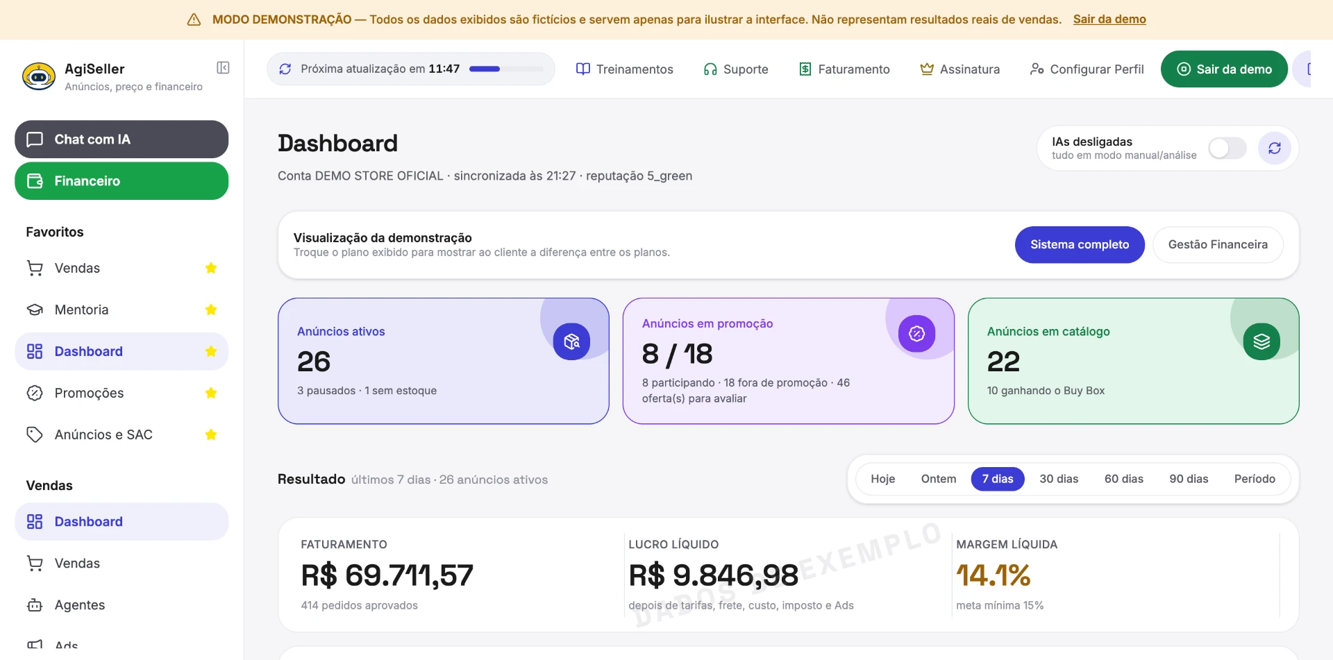Show results for 30 dias
The height and width of the screenshot is (660, 1333).
[1059, 479]
